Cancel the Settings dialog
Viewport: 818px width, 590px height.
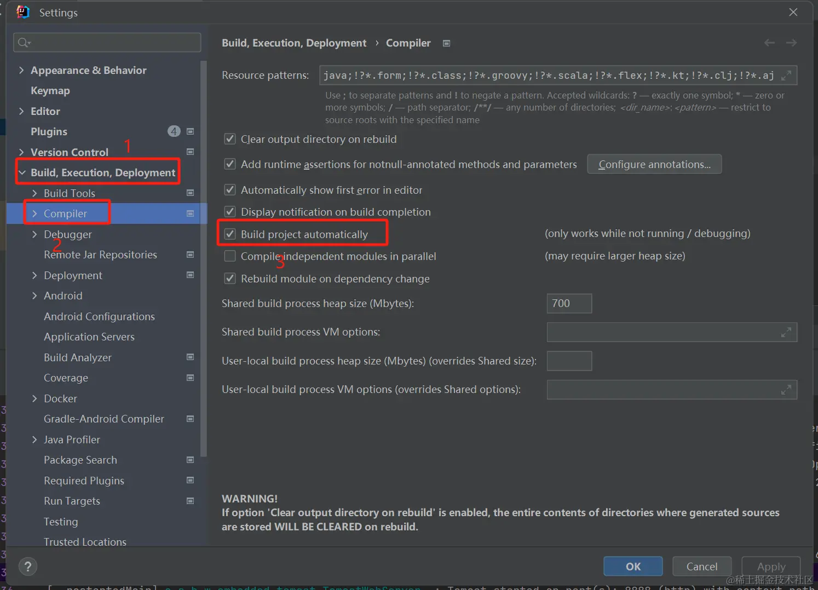[x=702, y=566]
